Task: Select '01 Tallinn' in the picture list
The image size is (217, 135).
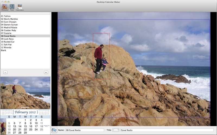Action: [x=25, y=16]
